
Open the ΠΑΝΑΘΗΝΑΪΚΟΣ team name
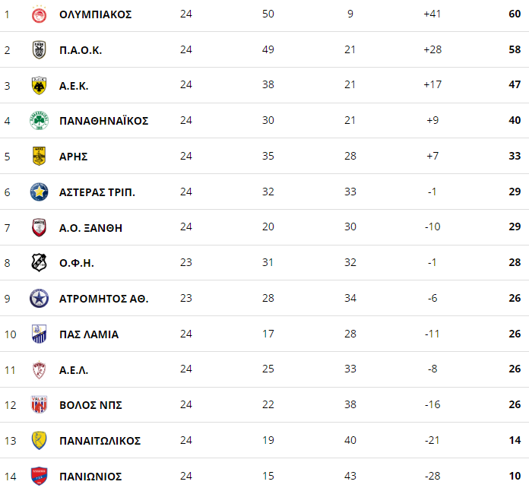pos(104,121)
